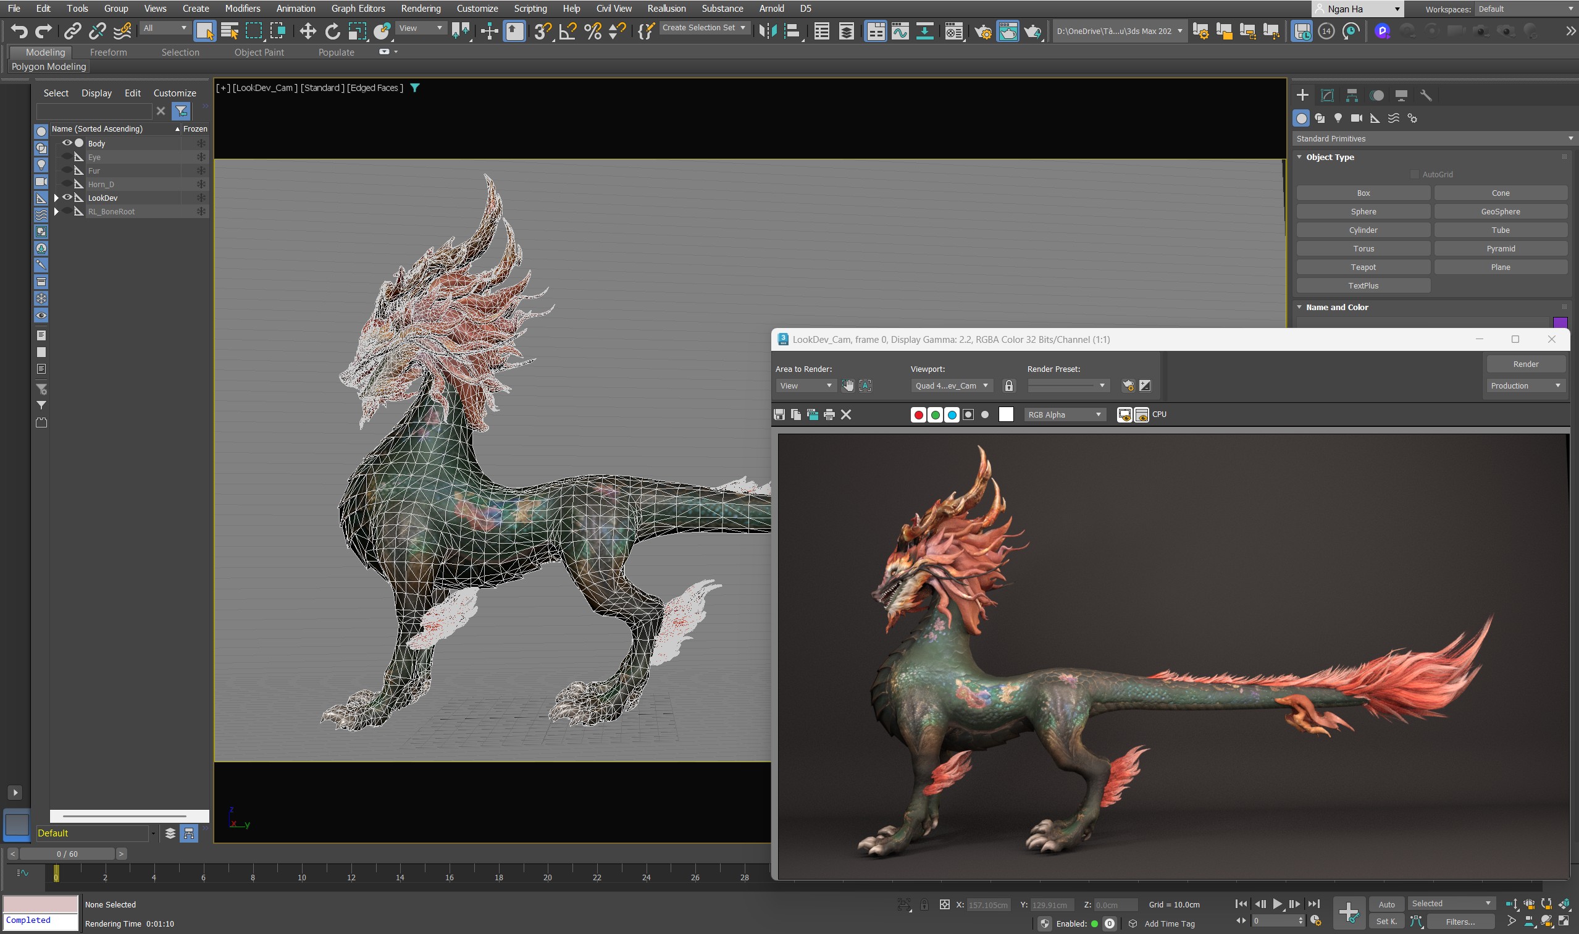1579x934 pixels.
Task: Expand the LookDev tree item
Action: (x=57, y=198)
